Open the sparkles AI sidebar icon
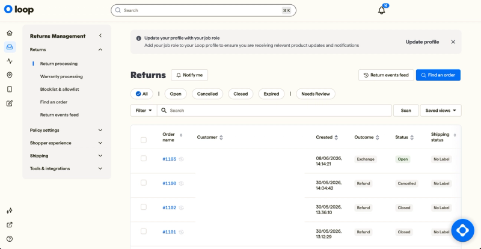 pos(10,211)
